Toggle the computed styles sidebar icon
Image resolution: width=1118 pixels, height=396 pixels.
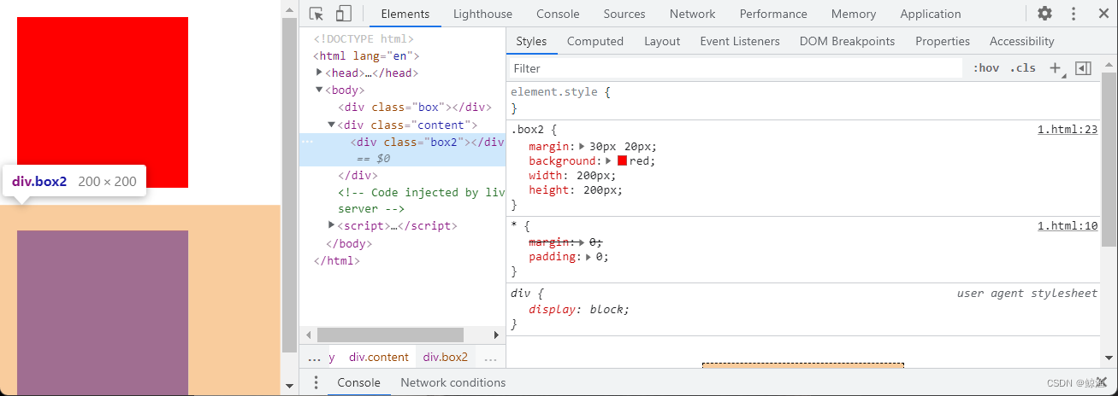[x=1083, y=68]
